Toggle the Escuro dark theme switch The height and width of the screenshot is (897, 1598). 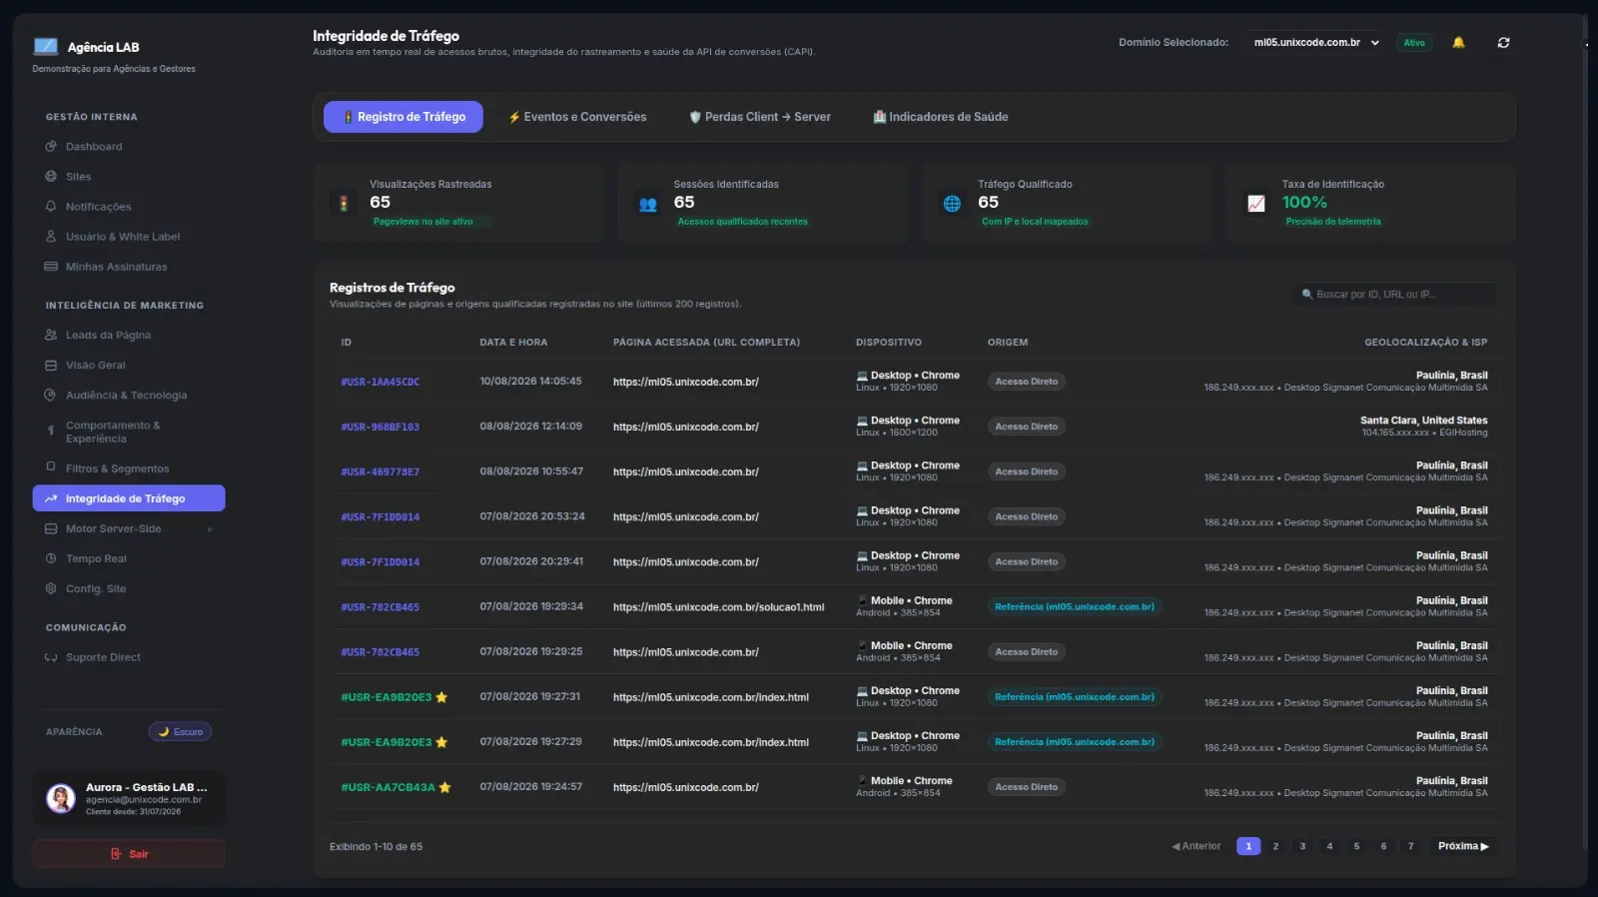180,732
